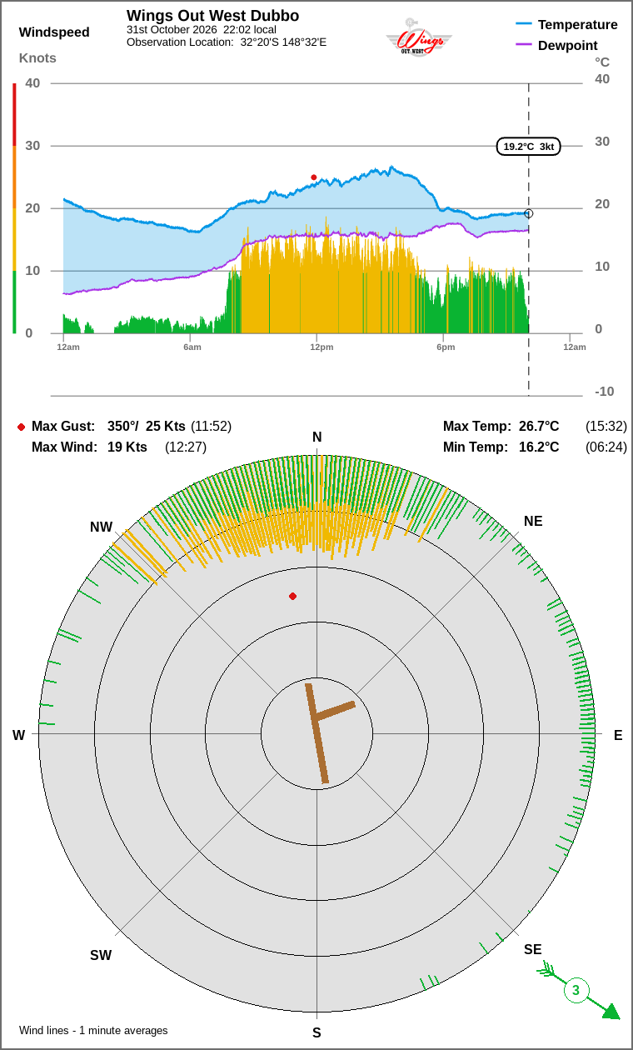
Task: Click the Max Gust 350°/ 25 Kts value
Action: click(147, 427)
